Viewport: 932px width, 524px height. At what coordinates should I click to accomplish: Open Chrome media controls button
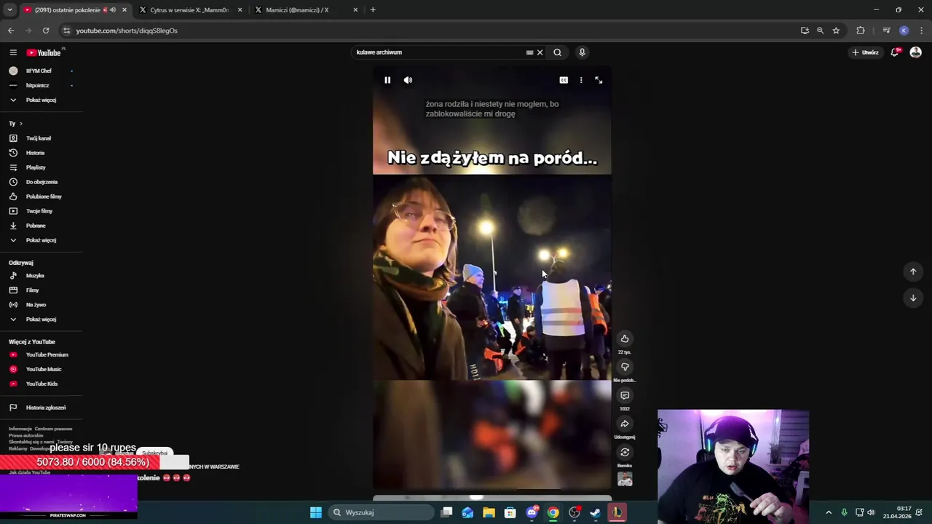pyautogui.click(x=886, y=31)
